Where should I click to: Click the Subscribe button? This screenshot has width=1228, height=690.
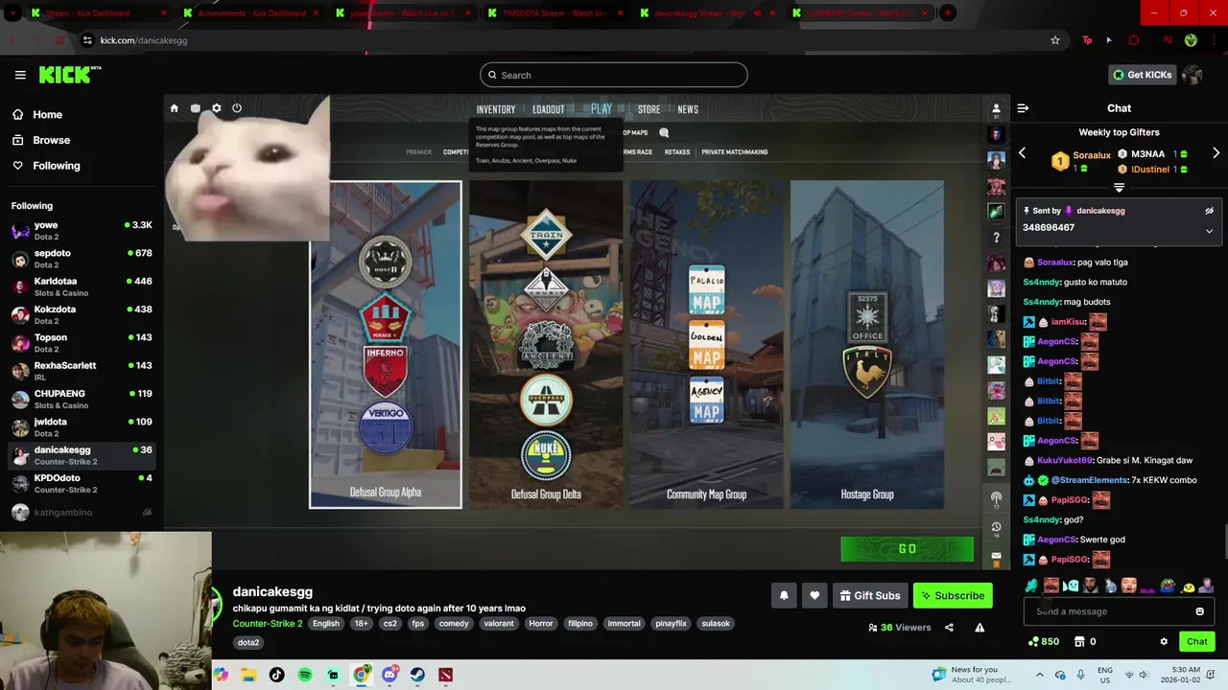pos(953,595)
